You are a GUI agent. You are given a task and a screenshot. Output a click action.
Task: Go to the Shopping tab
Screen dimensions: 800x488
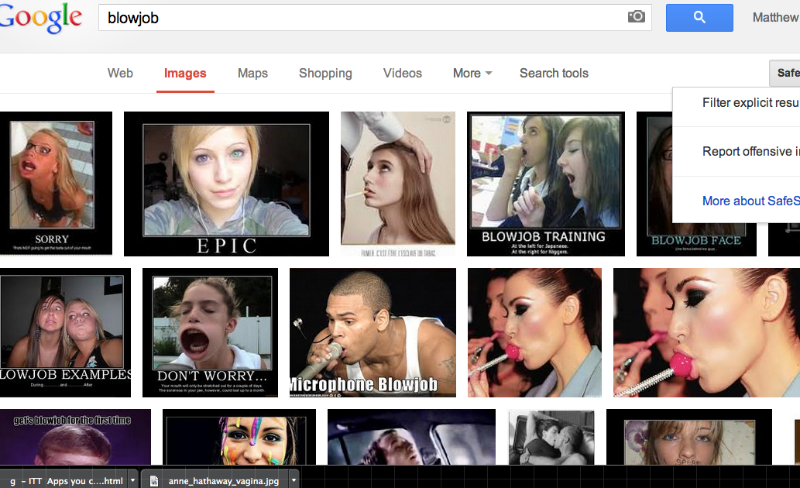pyautogui.click(x=325, y=74)
